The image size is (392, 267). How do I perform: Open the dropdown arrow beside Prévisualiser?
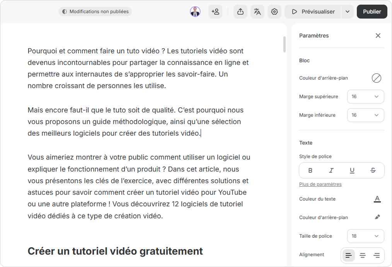click(347, 12)
